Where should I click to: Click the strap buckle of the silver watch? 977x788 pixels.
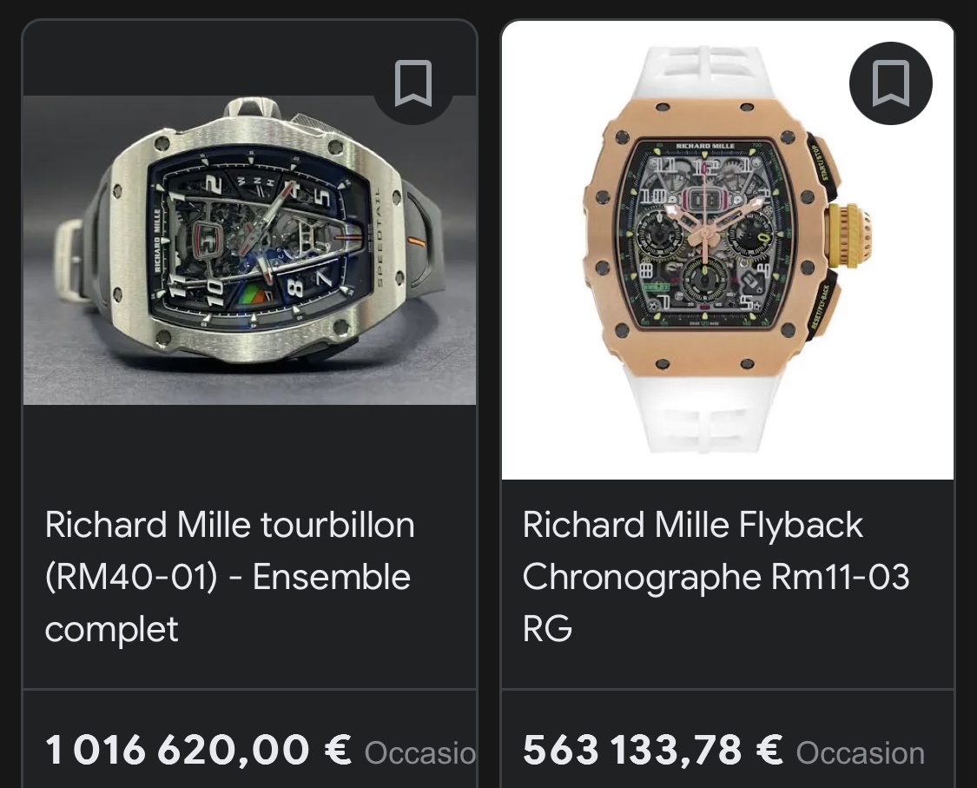pos(73,259)
